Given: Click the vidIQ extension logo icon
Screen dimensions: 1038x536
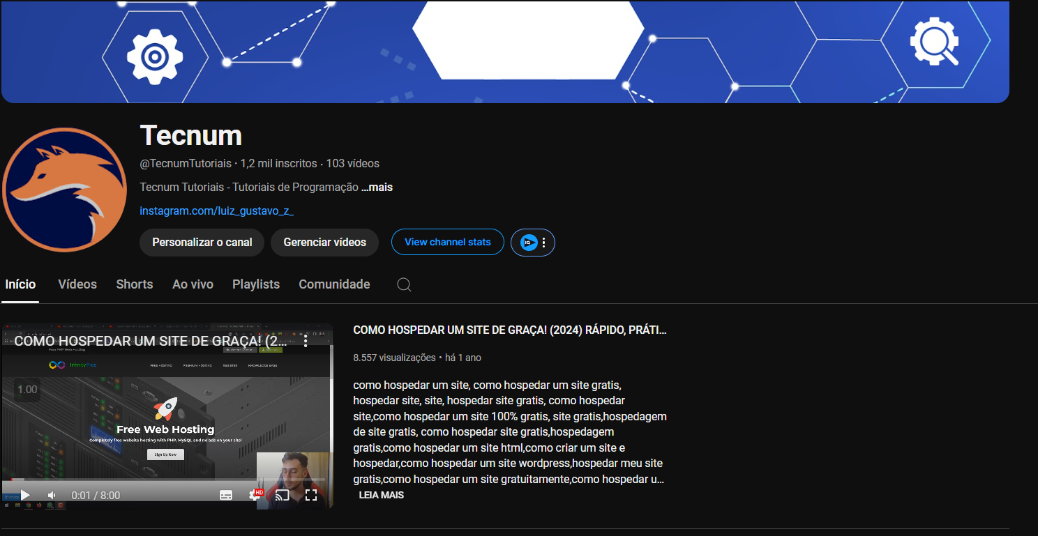Looking at the screenshot, I should (528, 243).
